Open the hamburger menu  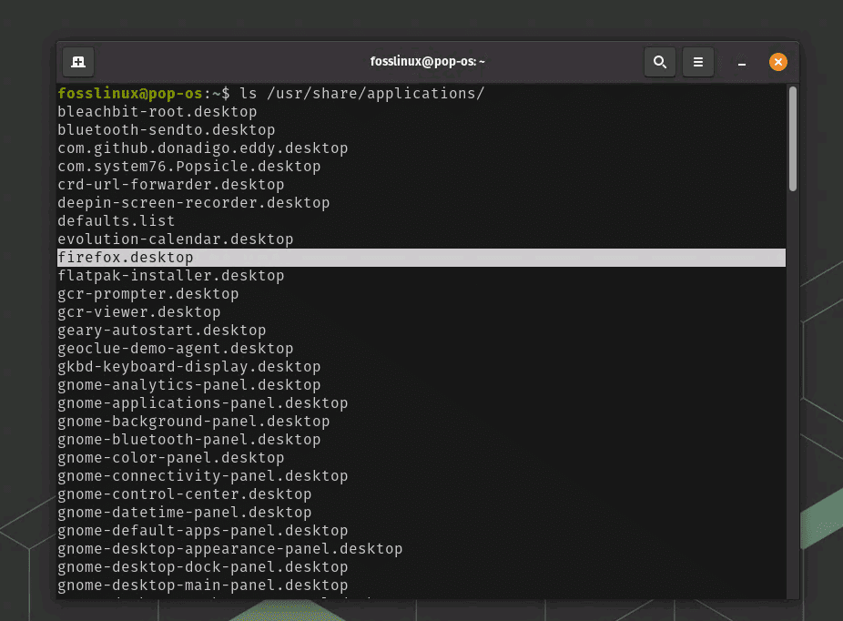point(698,62)
